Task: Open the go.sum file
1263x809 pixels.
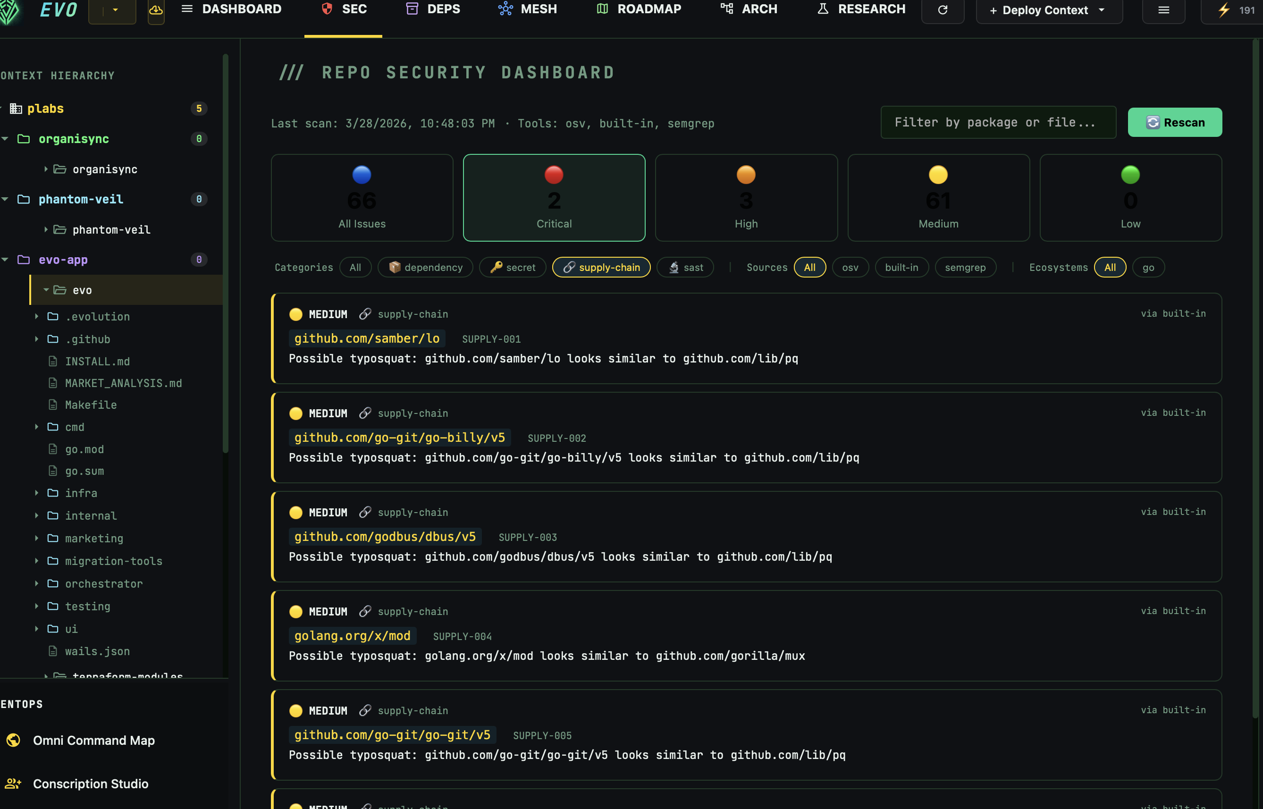Action: (84, 471)
